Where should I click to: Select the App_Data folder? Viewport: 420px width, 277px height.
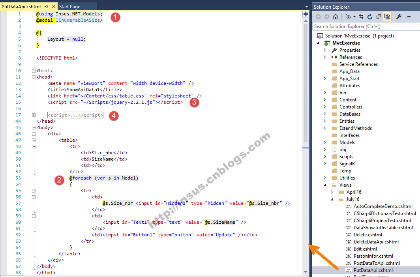point(349,71)
